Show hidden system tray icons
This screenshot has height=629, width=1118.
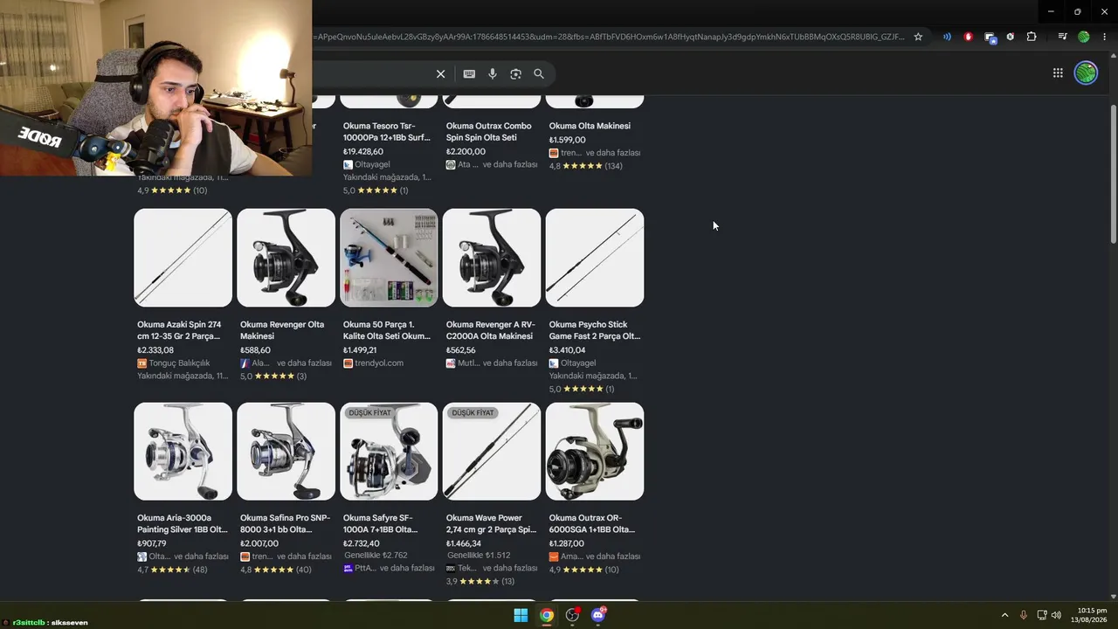[x=1004, y=615]
